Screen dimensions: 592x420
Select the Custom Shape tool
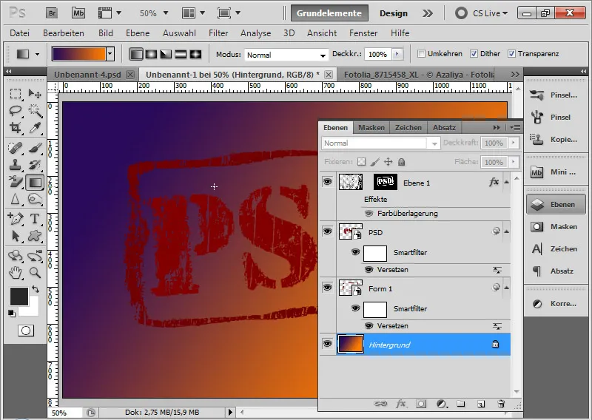(x=35, y=236)
